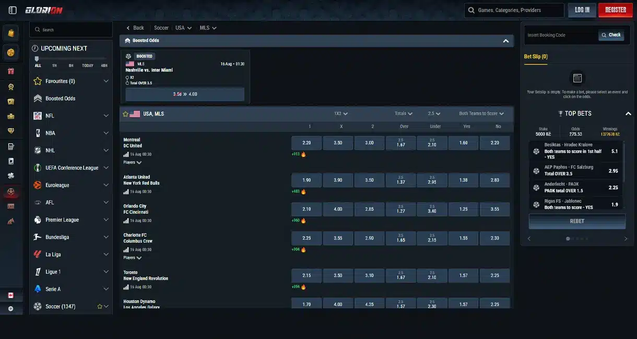Click the Euroleague basketball logo icon

click(x=38, y=185)
